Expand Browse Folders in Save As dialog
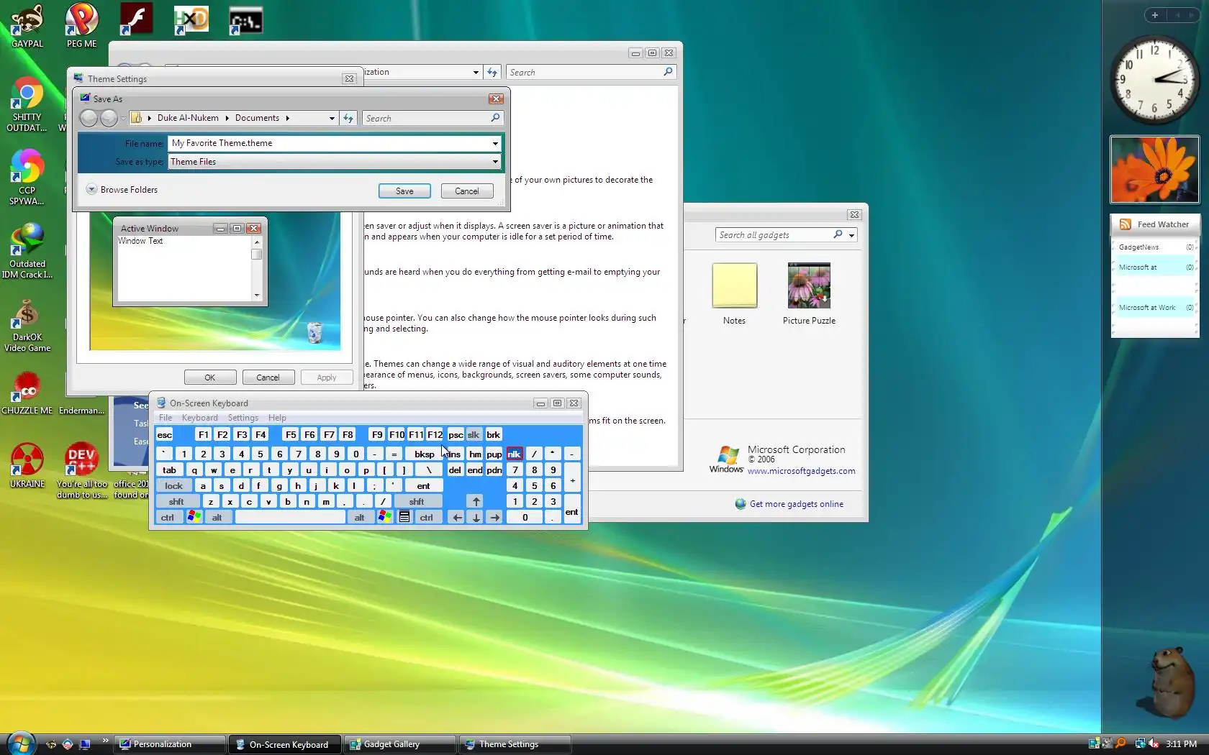The height and width of the screenshot is (755, 1209). pos(122,189)
